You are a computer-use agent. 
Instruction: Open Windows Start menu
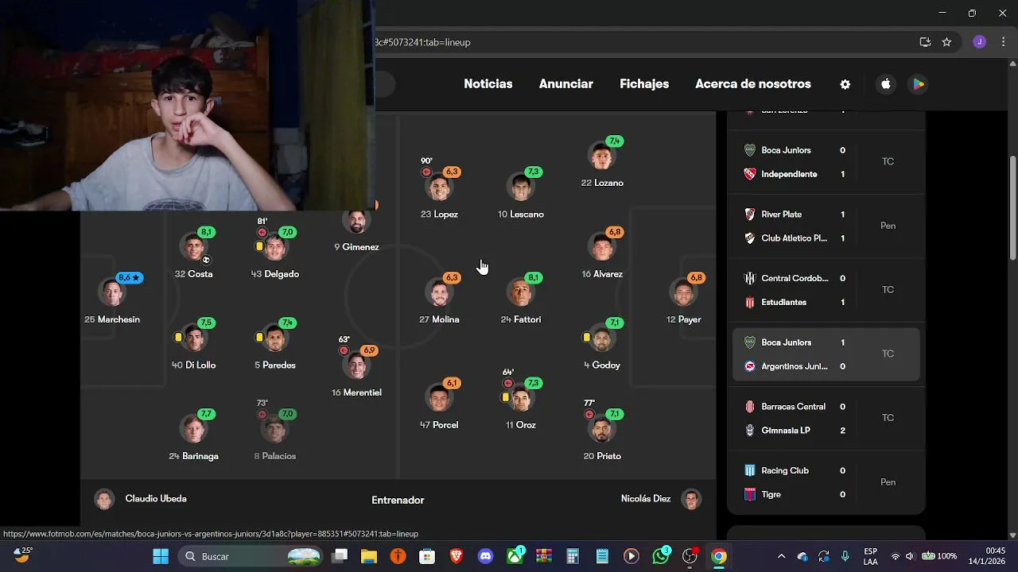(160, 556)
